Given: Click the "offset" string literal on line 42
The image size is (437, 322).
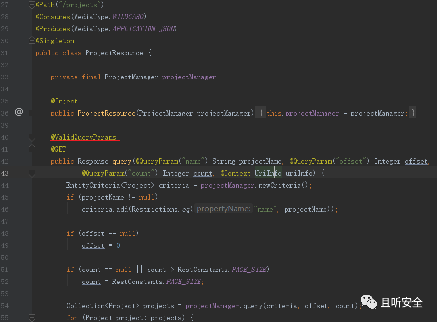Looking at the screenshot, I should (350, 161).
